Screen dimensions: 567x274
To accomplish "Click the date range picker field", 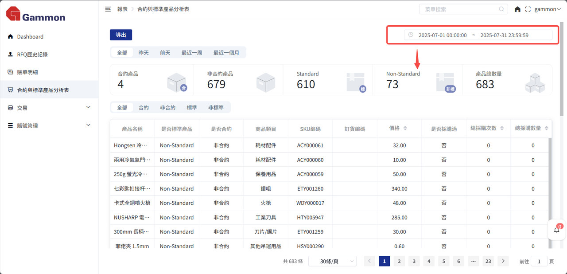I will point(478,35).
